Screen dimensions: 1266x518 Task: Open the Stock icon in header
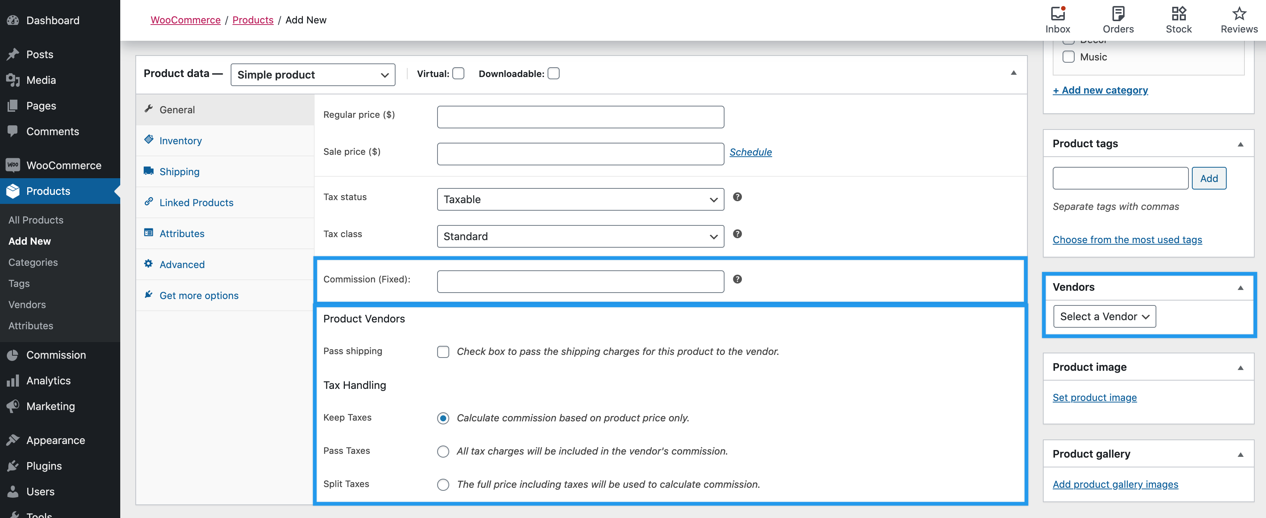pyautogui.click(x=1178, y=14)
